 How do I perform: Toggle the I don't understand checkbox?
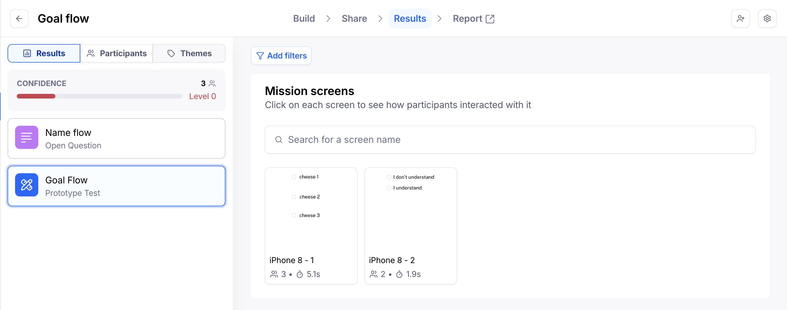[389, 177]
